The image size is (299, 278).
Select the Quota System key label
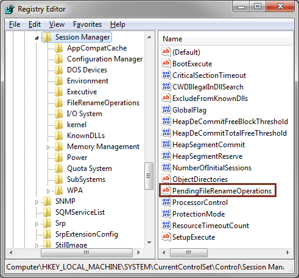(90, 169)
